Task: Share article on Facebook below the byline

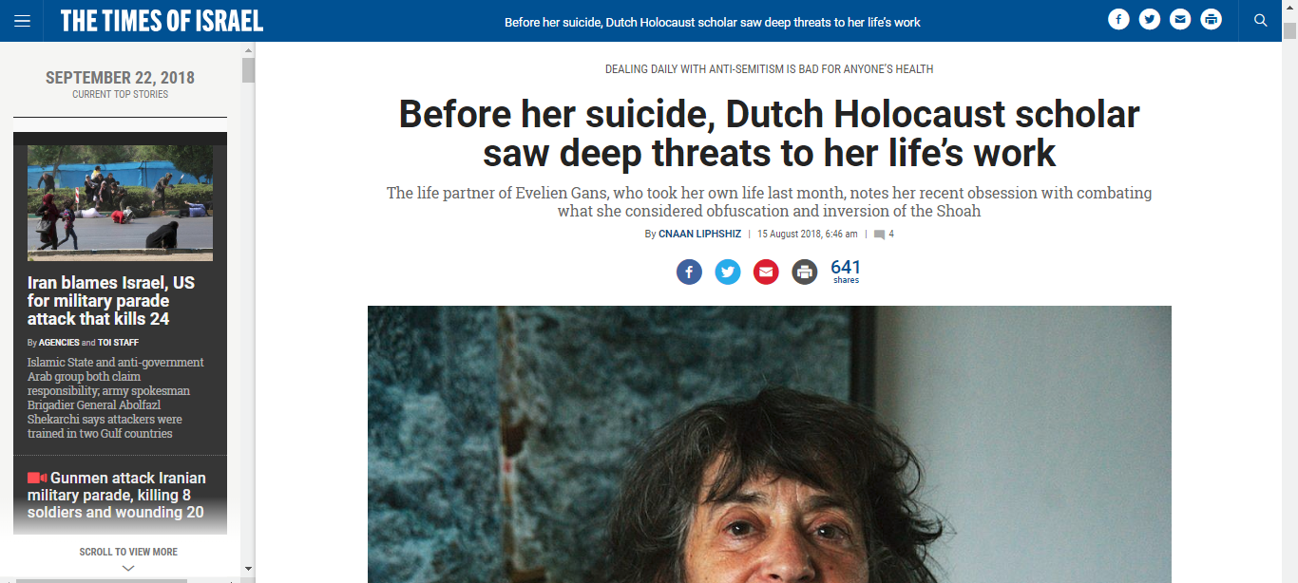Action: point(689,273)
